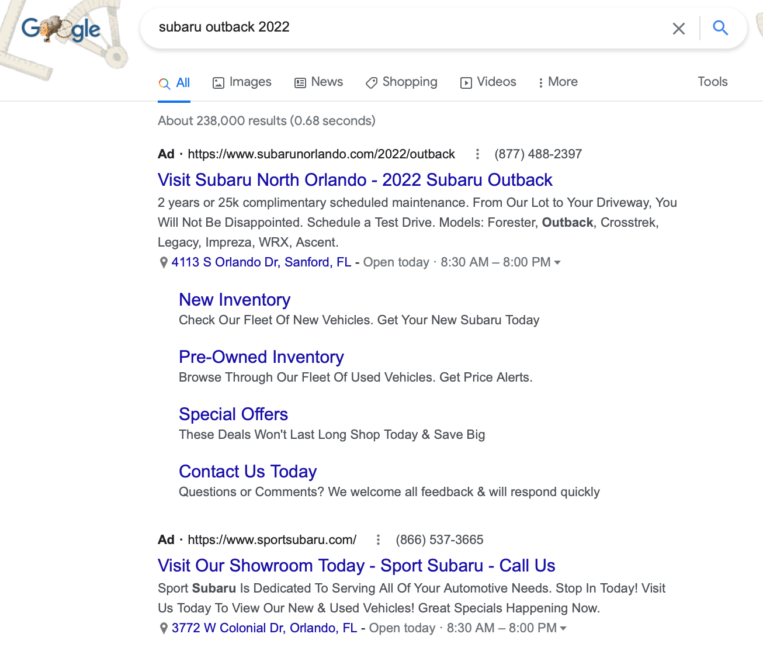Switch to the Images tab

[242, 82]
